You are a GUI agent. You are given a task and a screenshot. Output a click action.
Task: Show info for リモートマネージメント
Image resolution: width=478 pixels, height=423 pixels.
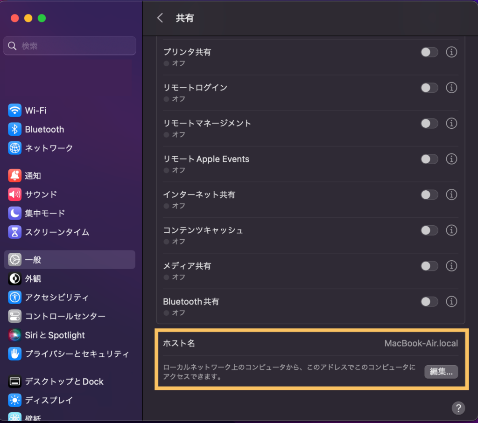pos(451,123)
